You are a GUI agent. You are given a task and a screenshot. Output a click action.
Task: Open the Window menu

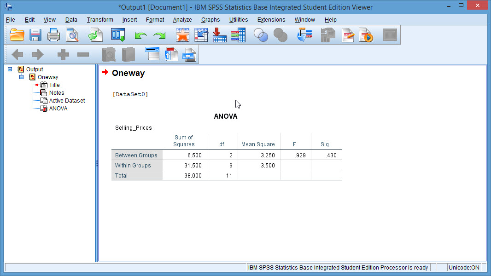click(x=304, y=20)
